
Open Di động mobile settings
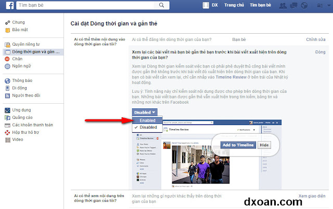19,88
